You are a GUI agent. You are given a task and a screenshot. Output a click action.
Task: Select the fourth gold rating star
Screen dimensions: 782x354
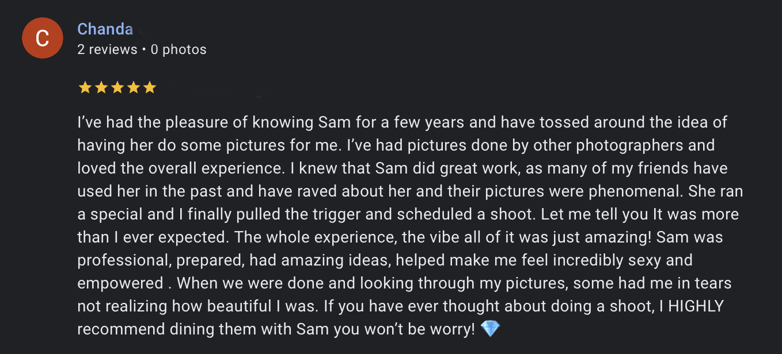(x=133, y=87)
